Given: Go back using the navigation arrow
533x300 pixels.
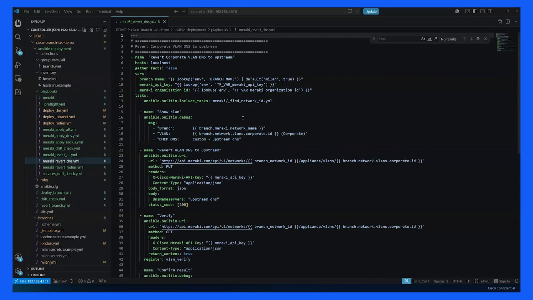Looking at the screenshot, I should coord(176,11).
